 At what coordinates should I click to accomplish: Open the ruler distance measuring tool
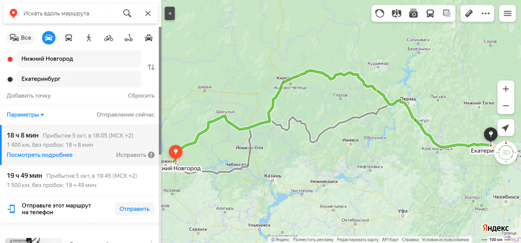(468, 13)
